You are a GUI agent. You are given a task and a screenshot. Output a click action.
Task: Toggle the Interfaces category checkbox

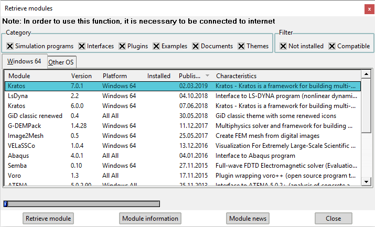pyautogui.click(x=82, y=46)
